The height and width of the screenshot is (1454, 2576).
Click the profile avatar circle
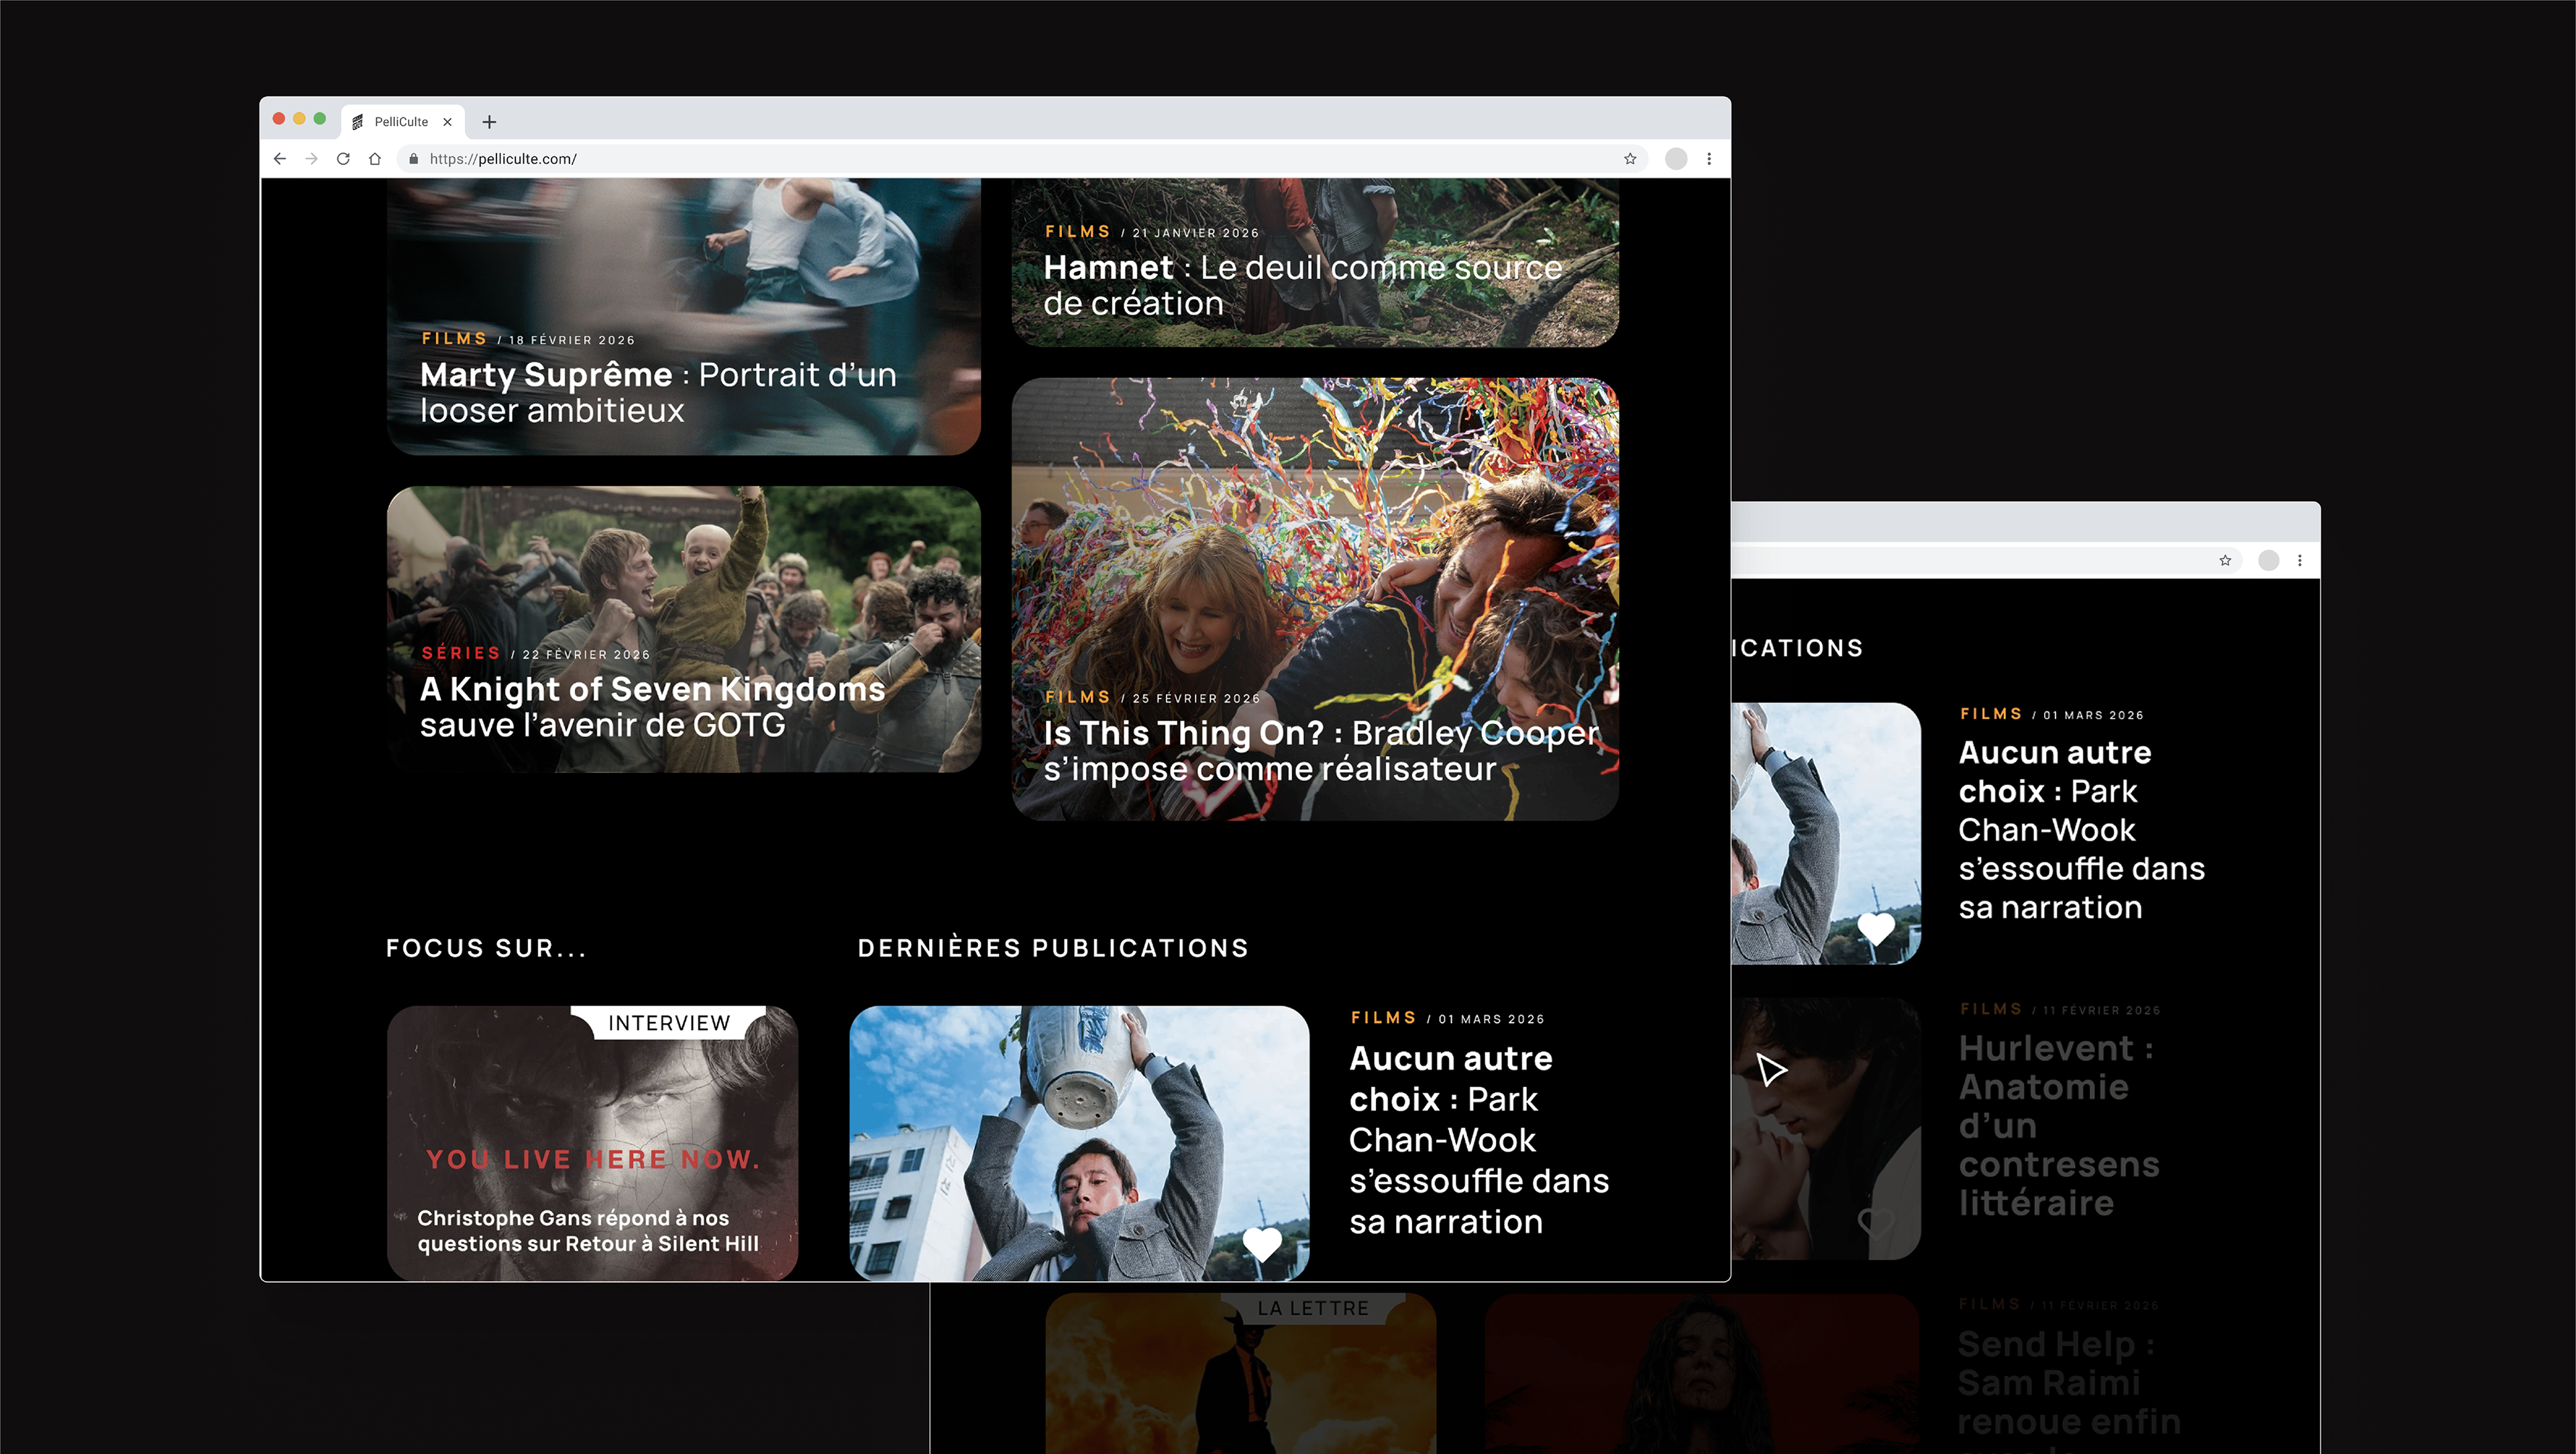pyautogui.click(x=1676, y=159)
